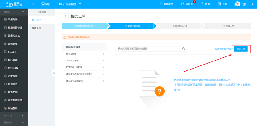Expand the FTP空间上传管理 category
This screenshot has height=126, width=257.
(x=84, y=67)
